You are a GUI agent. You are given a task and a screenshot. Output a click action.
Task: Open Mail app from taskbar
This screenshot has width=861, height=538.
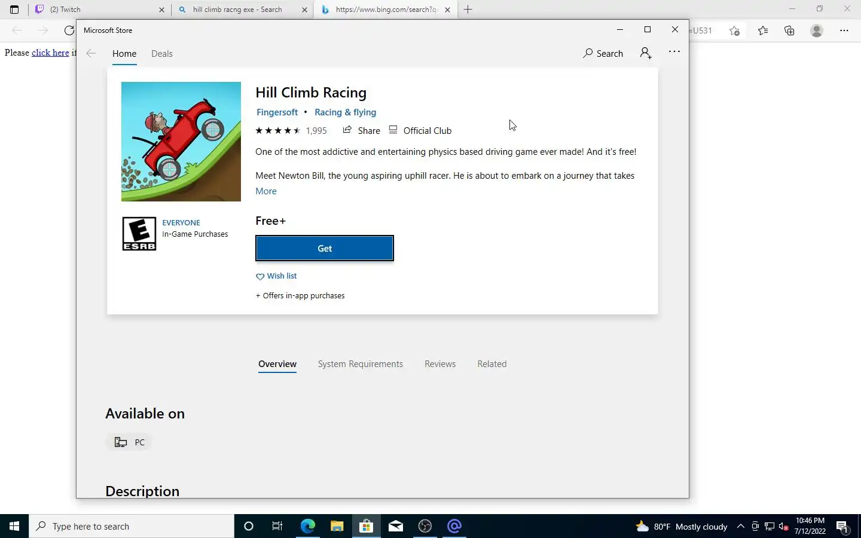[395, 526]
